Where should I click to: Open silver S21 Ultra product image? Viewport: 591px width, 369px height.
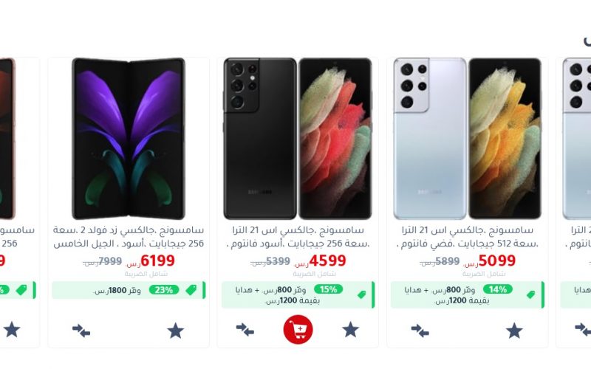coord(468,139)
